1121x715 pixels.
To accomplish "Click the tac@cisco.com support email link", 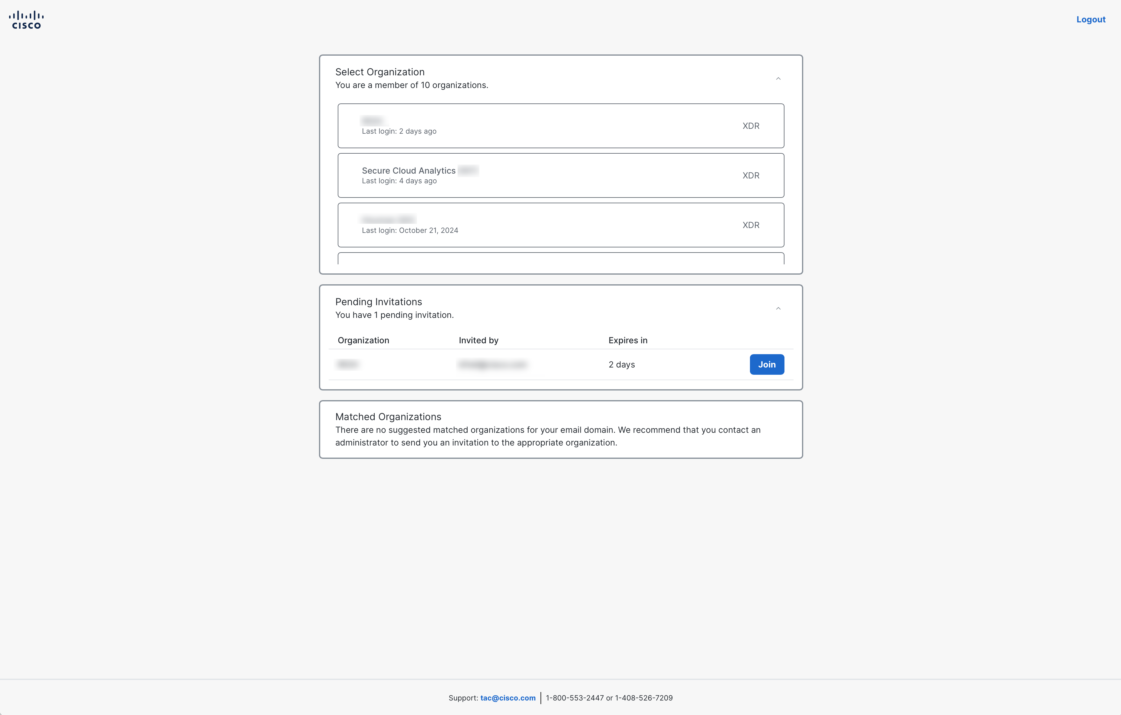I will click(x=508, y=698).
